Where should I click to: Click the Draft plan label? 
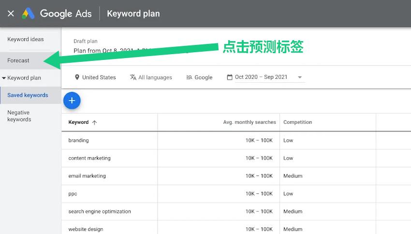[x=86, y=41]
